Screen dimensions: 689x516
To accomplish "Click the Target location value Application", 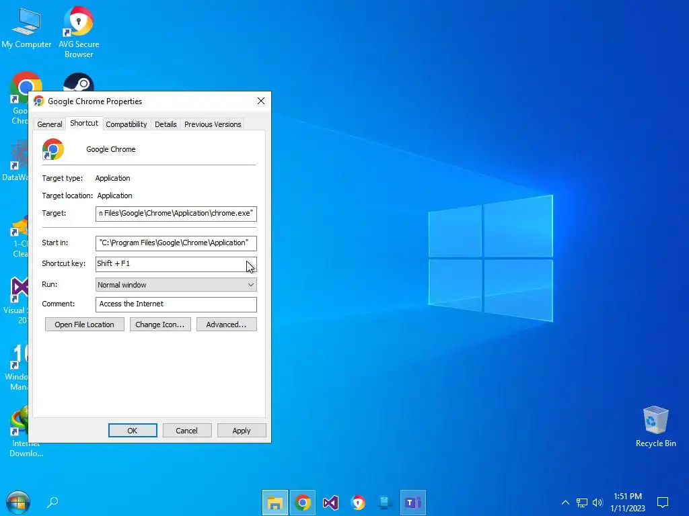I will coord(114,196).
